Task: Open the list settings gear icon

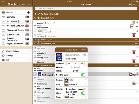Action: pyautogui.click(x=130, y=5)
